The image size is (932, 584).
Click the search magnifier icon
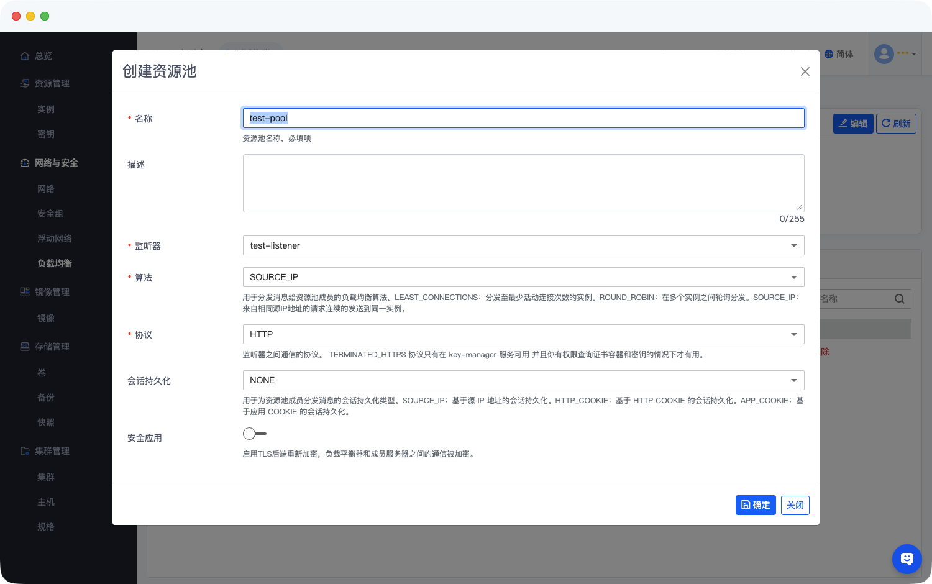point(899,299)
